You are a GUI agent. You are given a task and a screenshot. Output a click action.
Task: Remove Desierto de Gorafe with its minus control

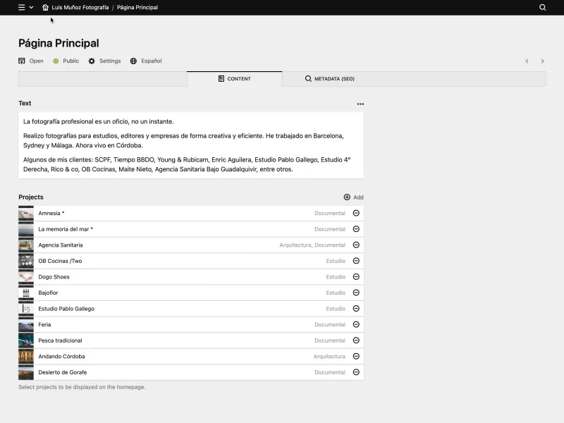356,372
